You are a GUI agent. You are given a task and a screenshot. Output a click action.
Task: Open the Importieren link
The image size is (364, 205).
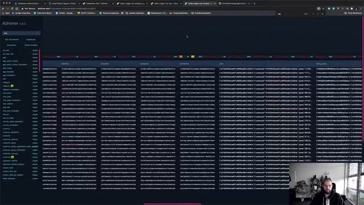31,39
